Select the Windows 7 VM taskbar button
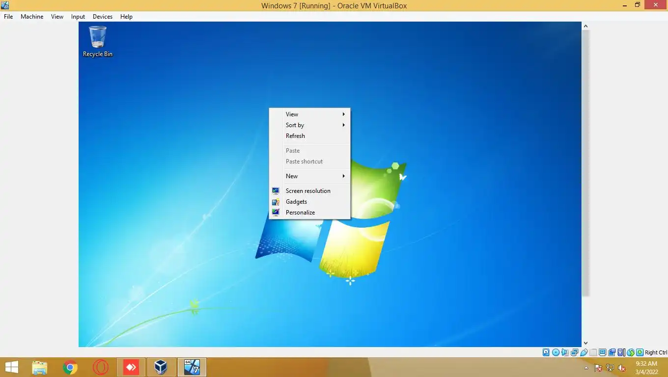This screenshot has width=668, height=377. [192, 367]
